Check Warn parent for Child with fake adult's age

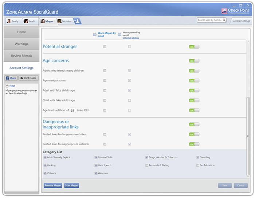[x=129, y=100]
